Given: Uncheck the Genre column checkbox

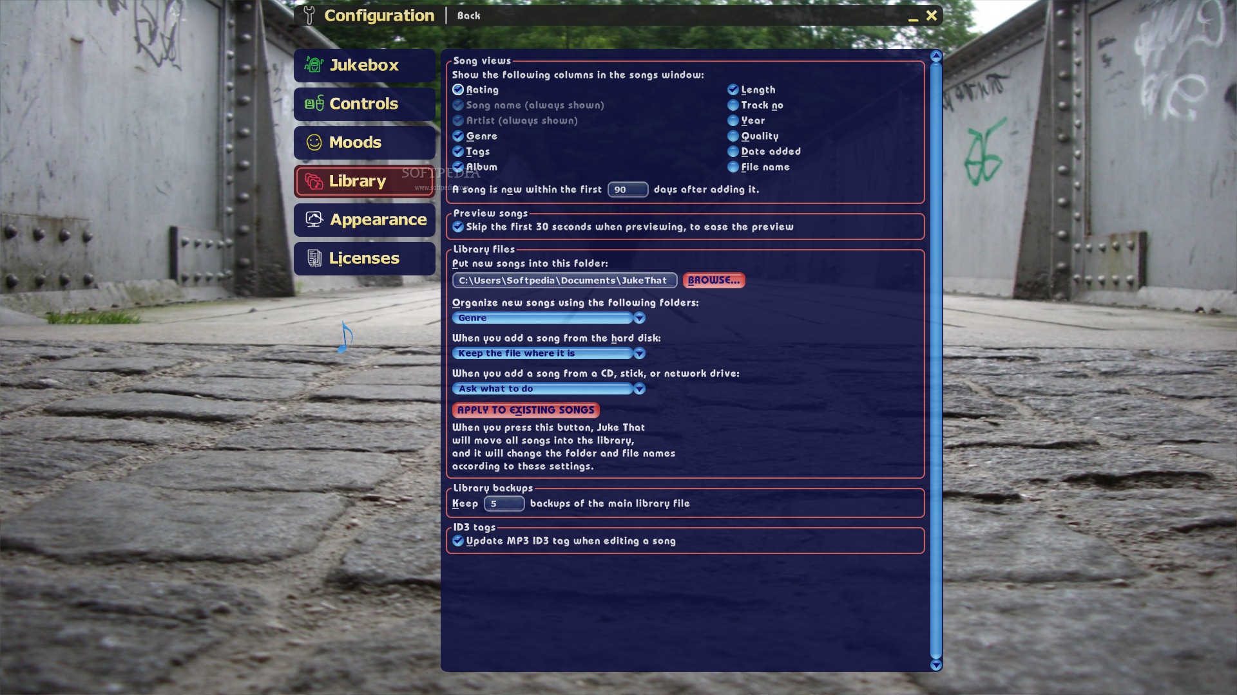Looking at the screenshot, I should (458, 136).
